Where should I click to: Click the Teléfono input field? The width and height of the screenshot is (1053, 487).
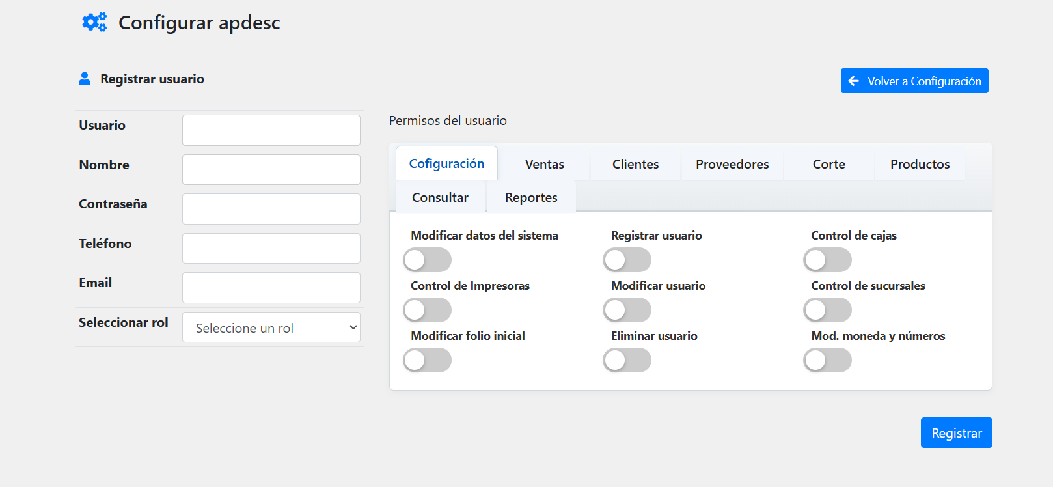pyautogui.click(x=271, y=248)
